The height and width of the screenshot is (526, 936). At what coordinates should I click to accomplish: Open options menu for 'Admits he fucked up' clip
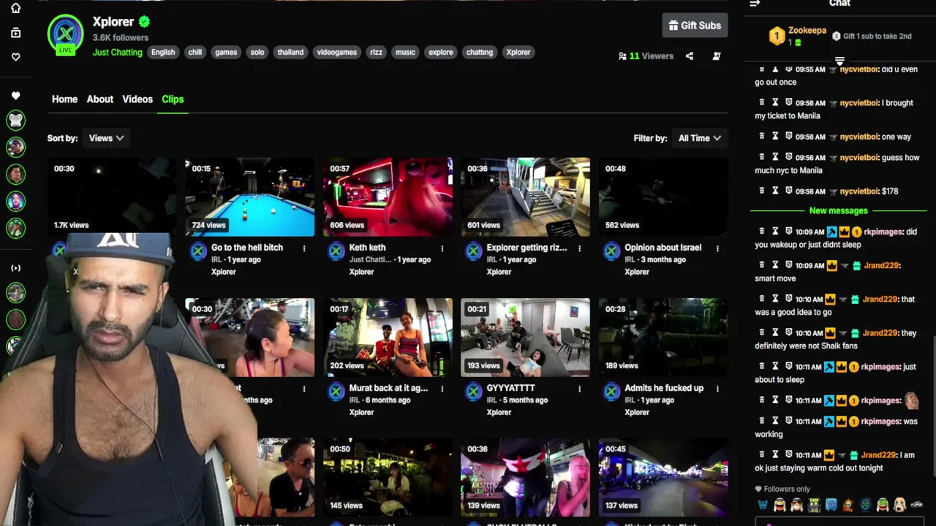tap(717, 389)
